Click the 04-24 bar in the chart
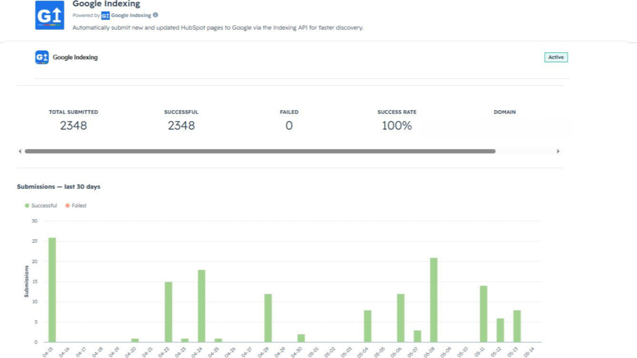Viewport: 637px width, 358px height. click(202, 306)
